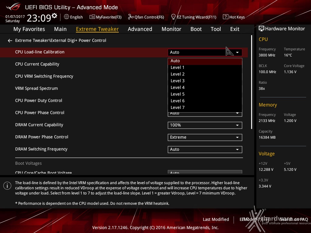Click the Hardware Monitor screen icon
Image resolution: width=311 pixels, height=233 pixels.
tap(261, 29)
